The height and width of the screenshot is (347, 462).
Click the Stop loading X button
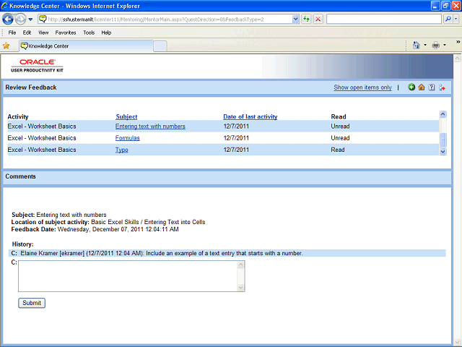[318, 20]
